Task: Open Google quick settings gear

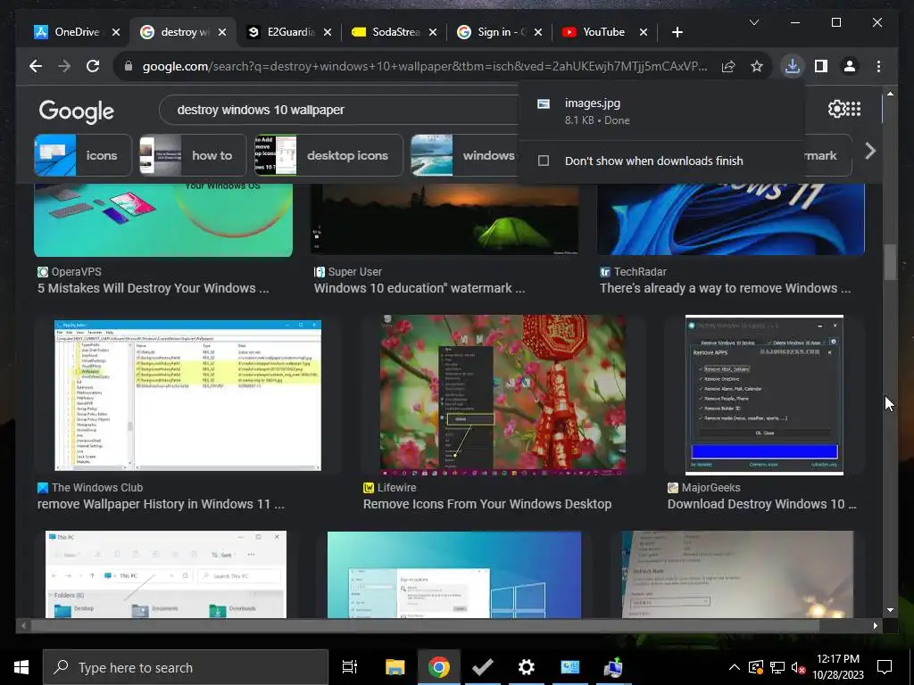Action: point(836,109)
